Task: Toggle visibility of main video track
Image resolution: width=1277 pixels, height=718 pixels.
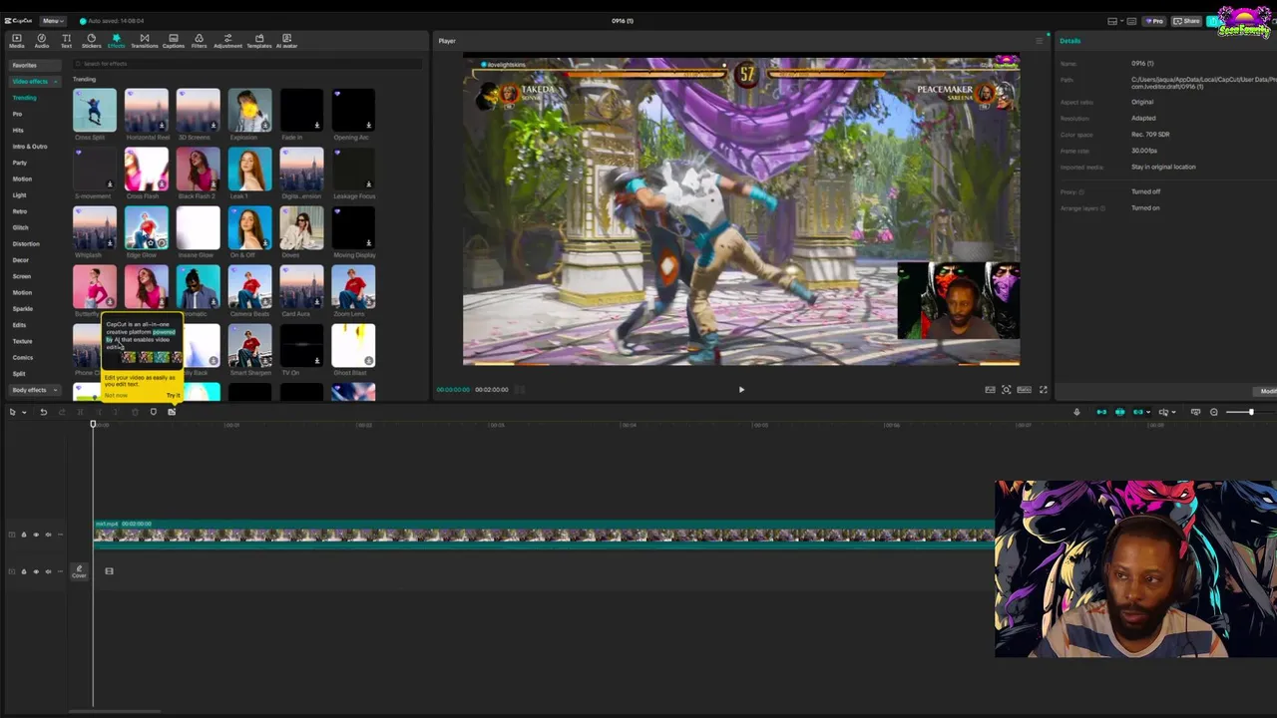Action: [36, 535]
